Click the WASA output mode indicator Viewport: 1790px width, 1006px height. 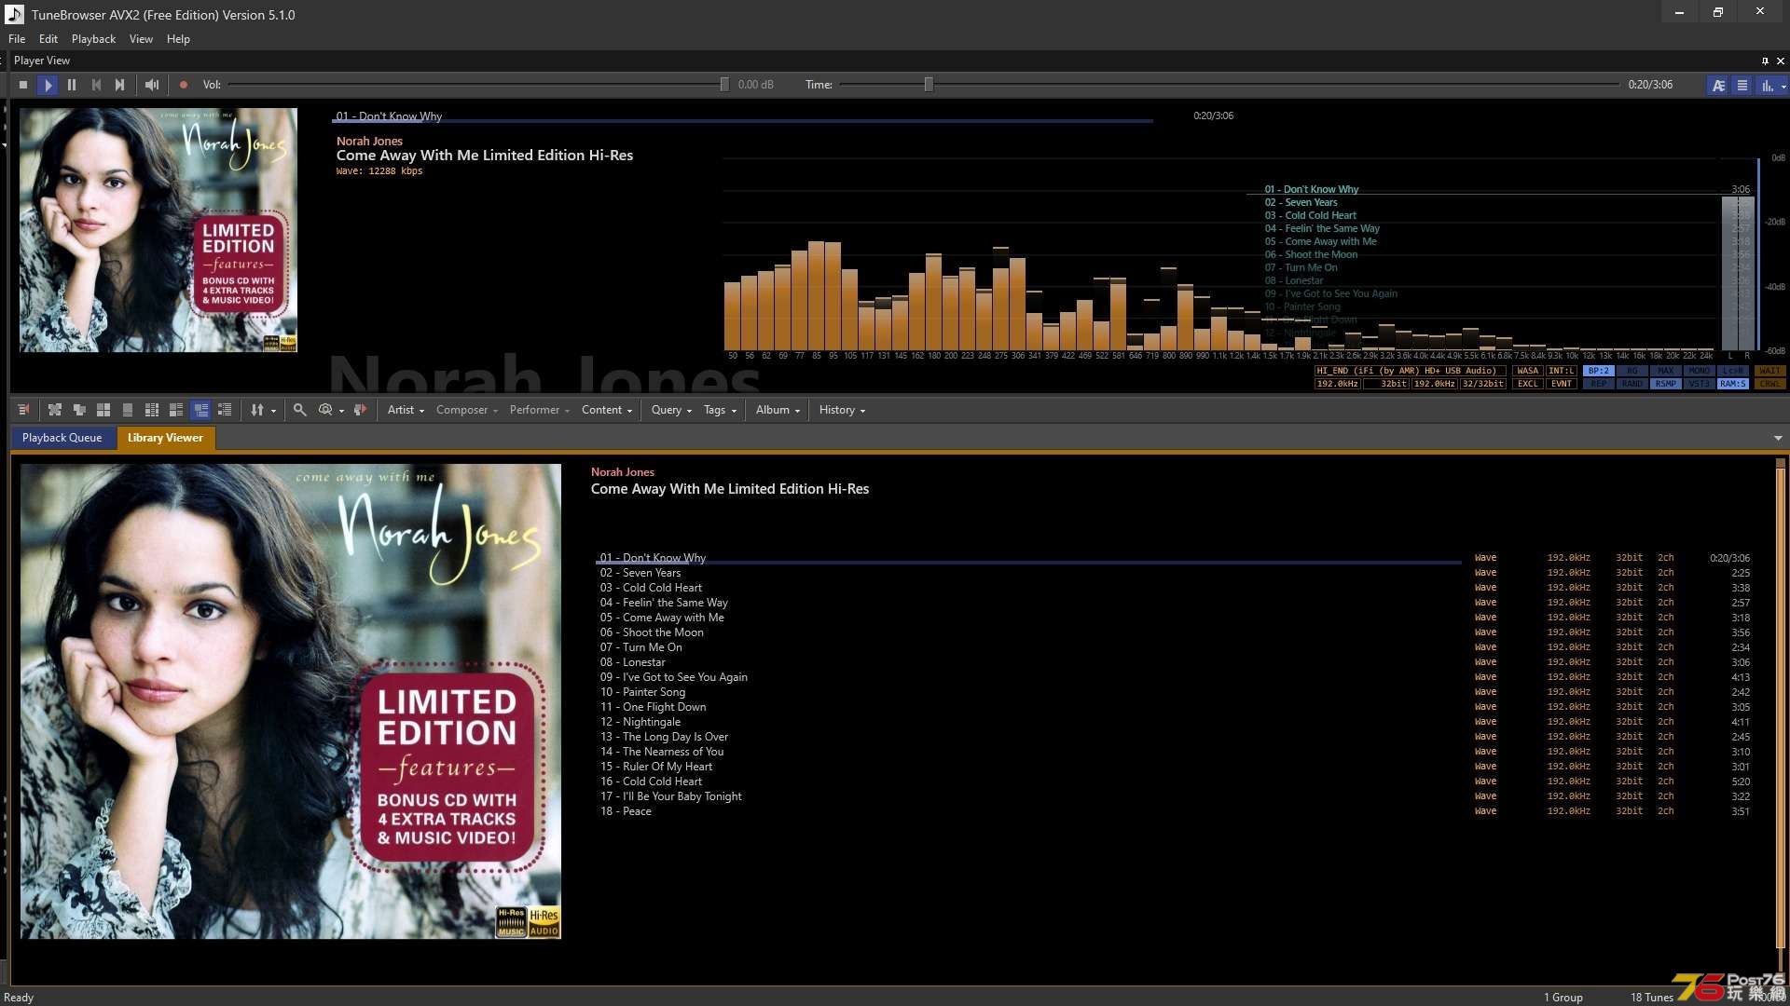1528,371
